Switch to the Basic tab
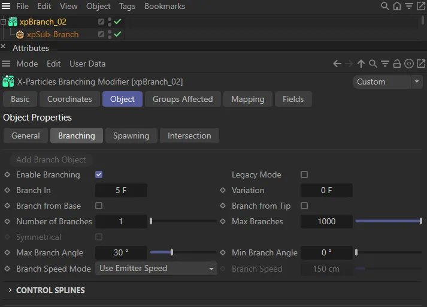The width and height of the screenshot is (427, 307). tap(20, 99)
